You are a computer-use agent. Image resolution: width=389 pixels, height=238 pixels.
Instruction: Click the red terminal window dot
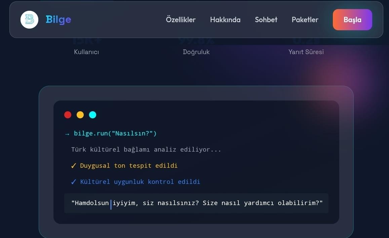pos(68,115)
